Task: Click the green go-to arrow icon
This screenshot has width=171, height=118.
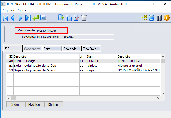Action: tap(35, 18)
